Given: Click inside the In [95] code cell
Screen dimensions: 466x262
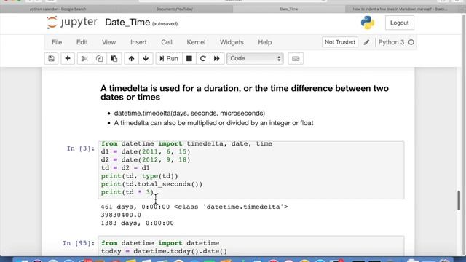Looking at the screenshot, I should click(250, 246).
